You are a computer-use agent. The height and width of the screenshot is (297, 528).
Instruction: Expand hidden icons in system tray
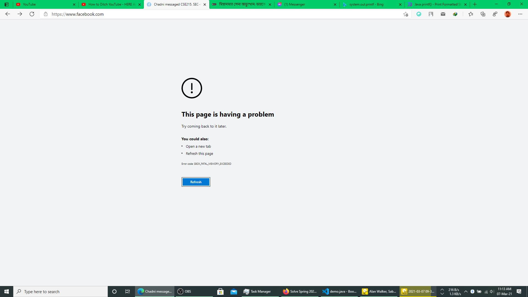466,291
